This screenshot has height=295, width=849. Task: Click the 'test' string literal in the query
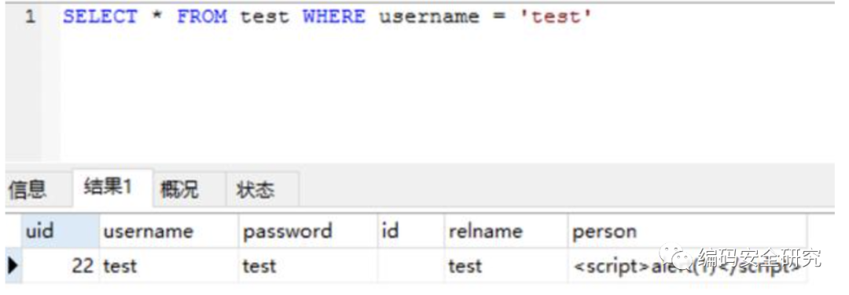[556, 16]
